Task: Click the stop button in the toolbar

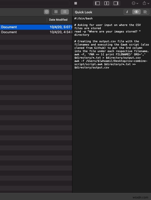Action: coord(76,3)
